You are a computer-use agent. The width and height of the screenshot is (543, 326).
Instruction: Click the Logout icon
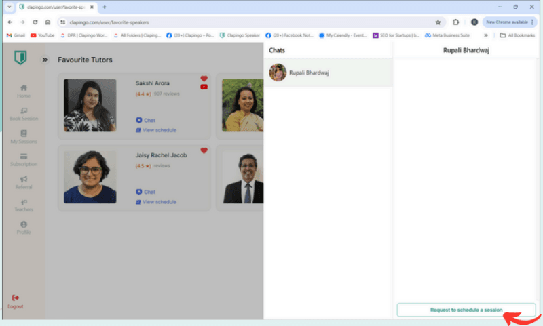pos(16,298)
